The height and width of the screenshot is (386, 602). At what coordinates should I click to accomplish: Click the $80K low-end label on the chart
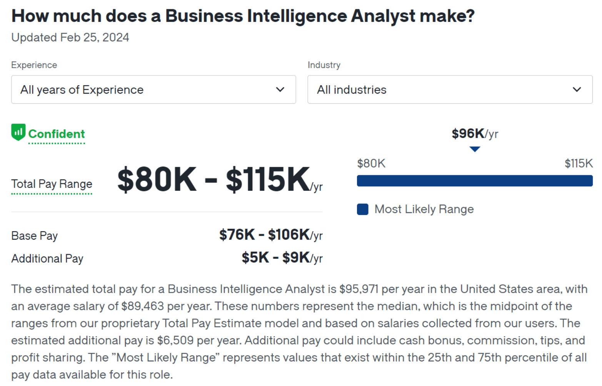(371, 163)
